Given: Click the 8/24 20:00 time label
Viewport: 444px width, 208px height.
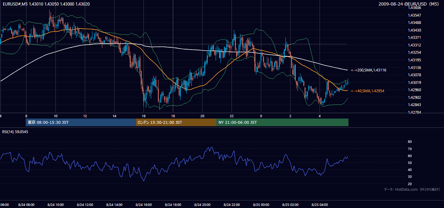Looking at the screenshot, I should [x=203, y=205].
